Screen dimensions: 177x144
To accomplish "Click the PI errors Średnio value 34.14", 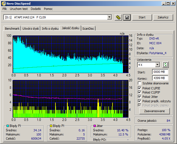I will (x=37, y=130).
